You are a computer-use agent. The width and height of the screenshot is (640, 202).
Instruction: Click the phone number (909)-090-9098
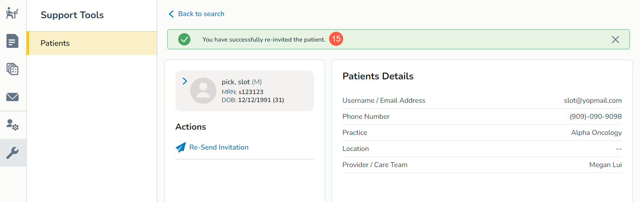[596, 117]
